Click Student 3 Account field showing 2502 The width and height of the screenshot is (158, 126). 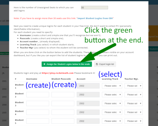point(88,104)
